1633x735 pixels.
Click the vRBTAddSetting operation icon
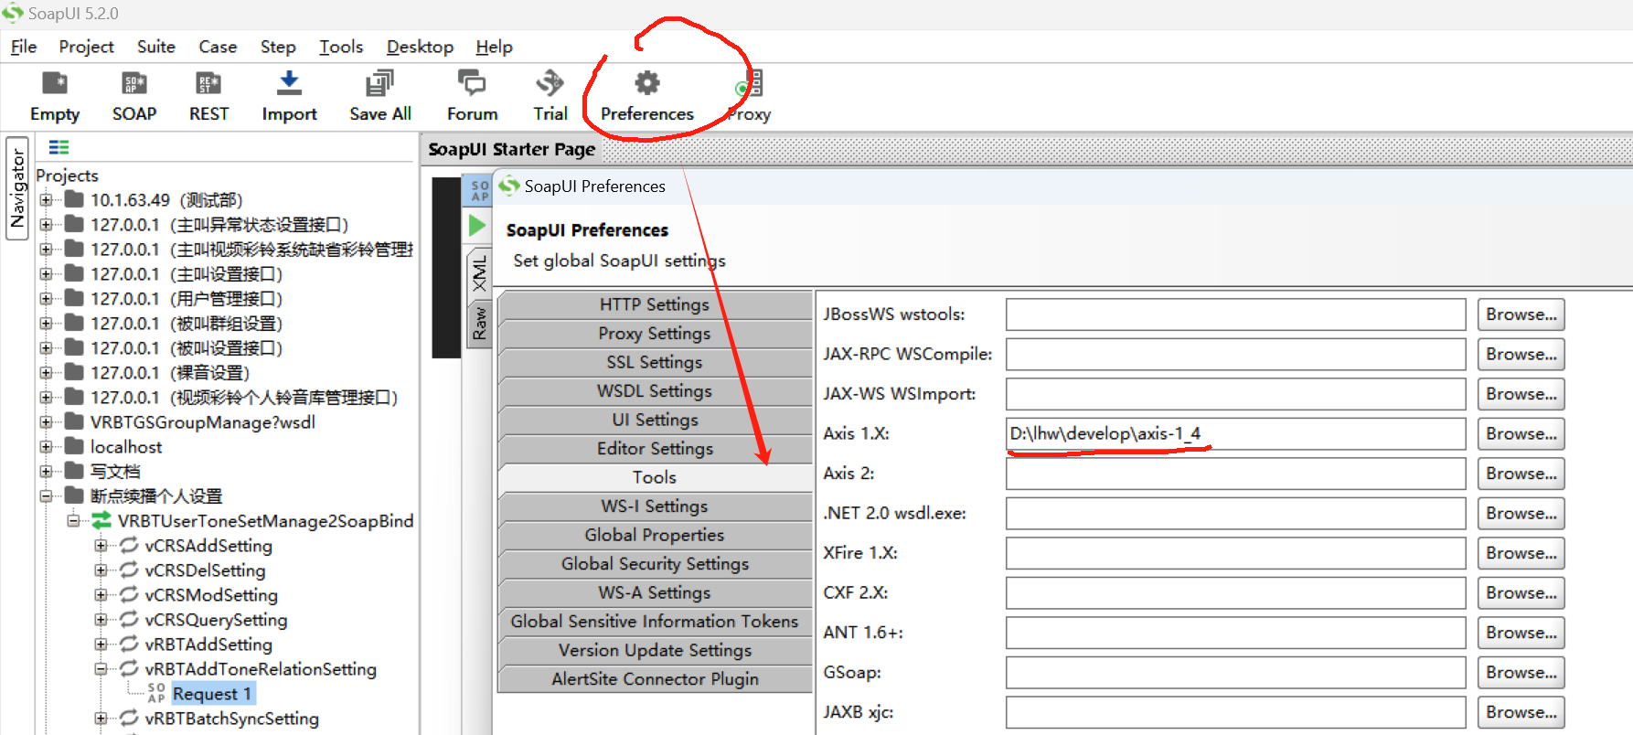point(129,644)
